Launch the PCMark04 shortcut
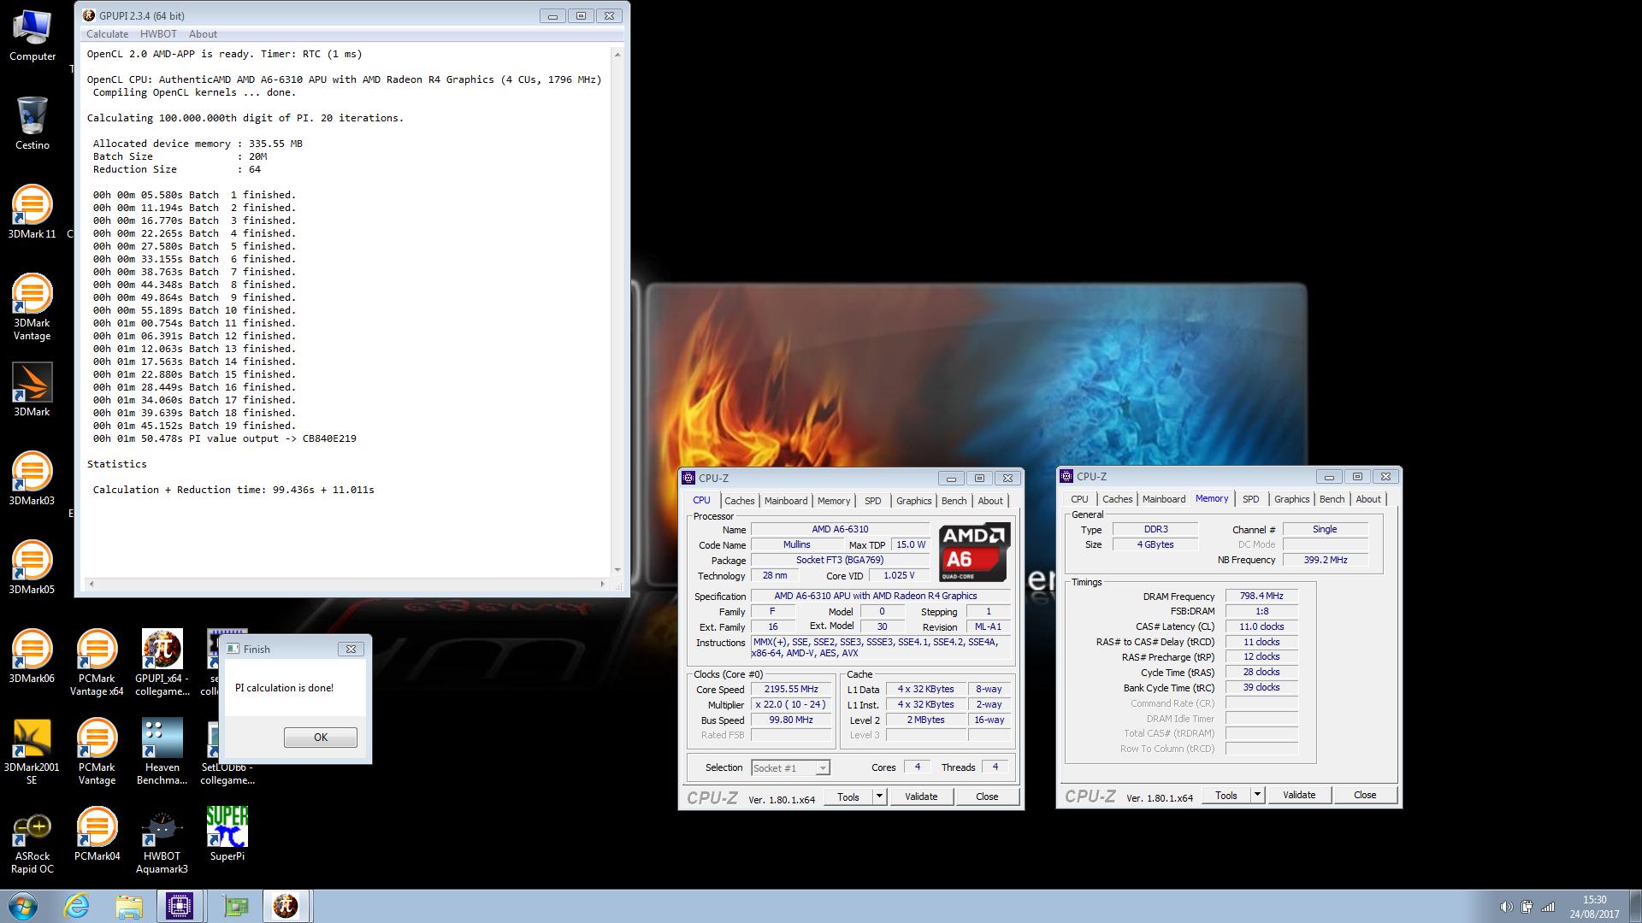 [97, 834]
